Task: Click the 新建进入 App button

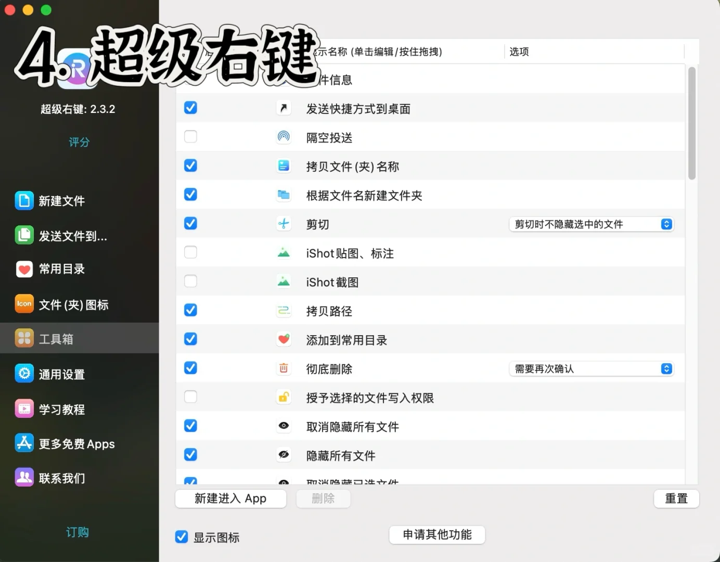Action: 230,499
